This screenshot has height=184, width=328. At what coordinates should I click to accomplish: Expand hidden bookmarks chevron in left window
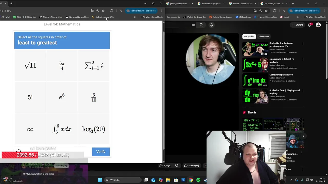click(135, 17)
